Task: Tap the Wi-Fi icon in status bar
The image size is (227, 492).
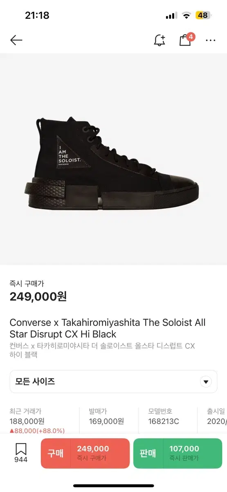Action: click(x=187, y=16)
